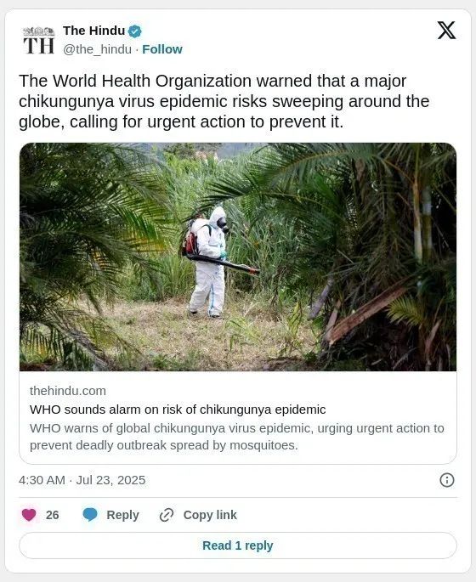Screen dimensions: 476x582
Task: Open the WHO sounds alarm headline
Action: click(178, 410)
